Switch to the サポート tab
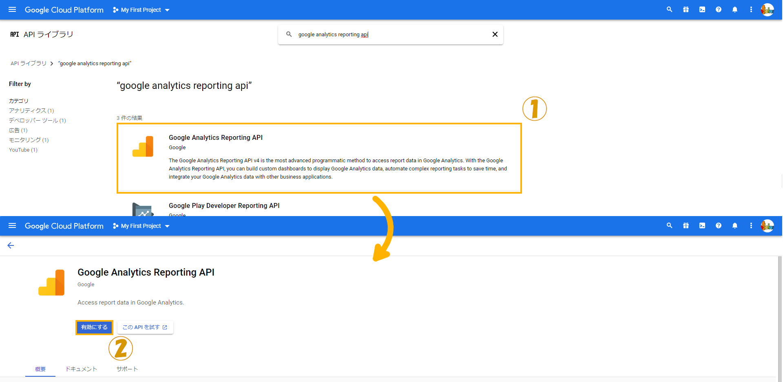The width and height of the screenshot is (783, 382). pos(127,369)
